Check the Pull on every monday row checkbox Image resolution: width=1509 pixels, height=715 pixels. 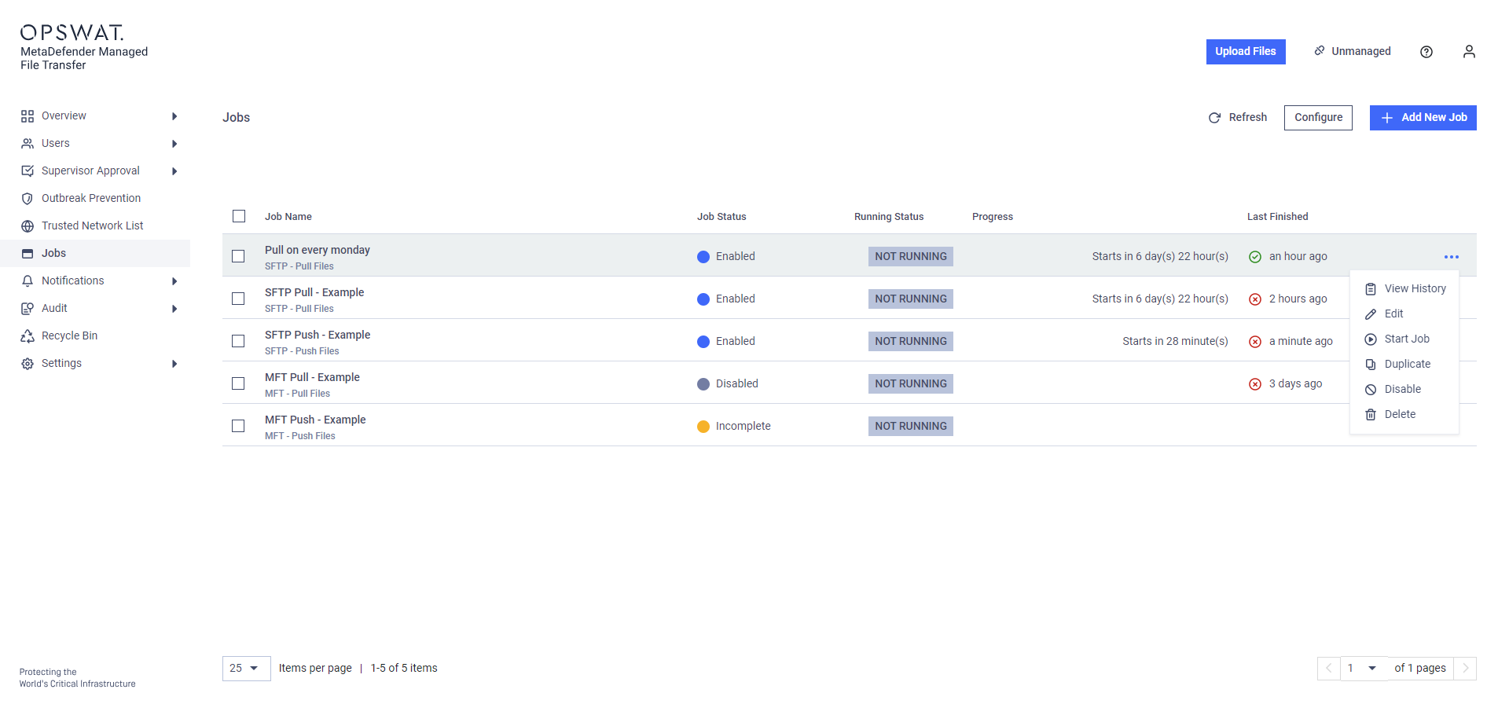tap(238, 256)
